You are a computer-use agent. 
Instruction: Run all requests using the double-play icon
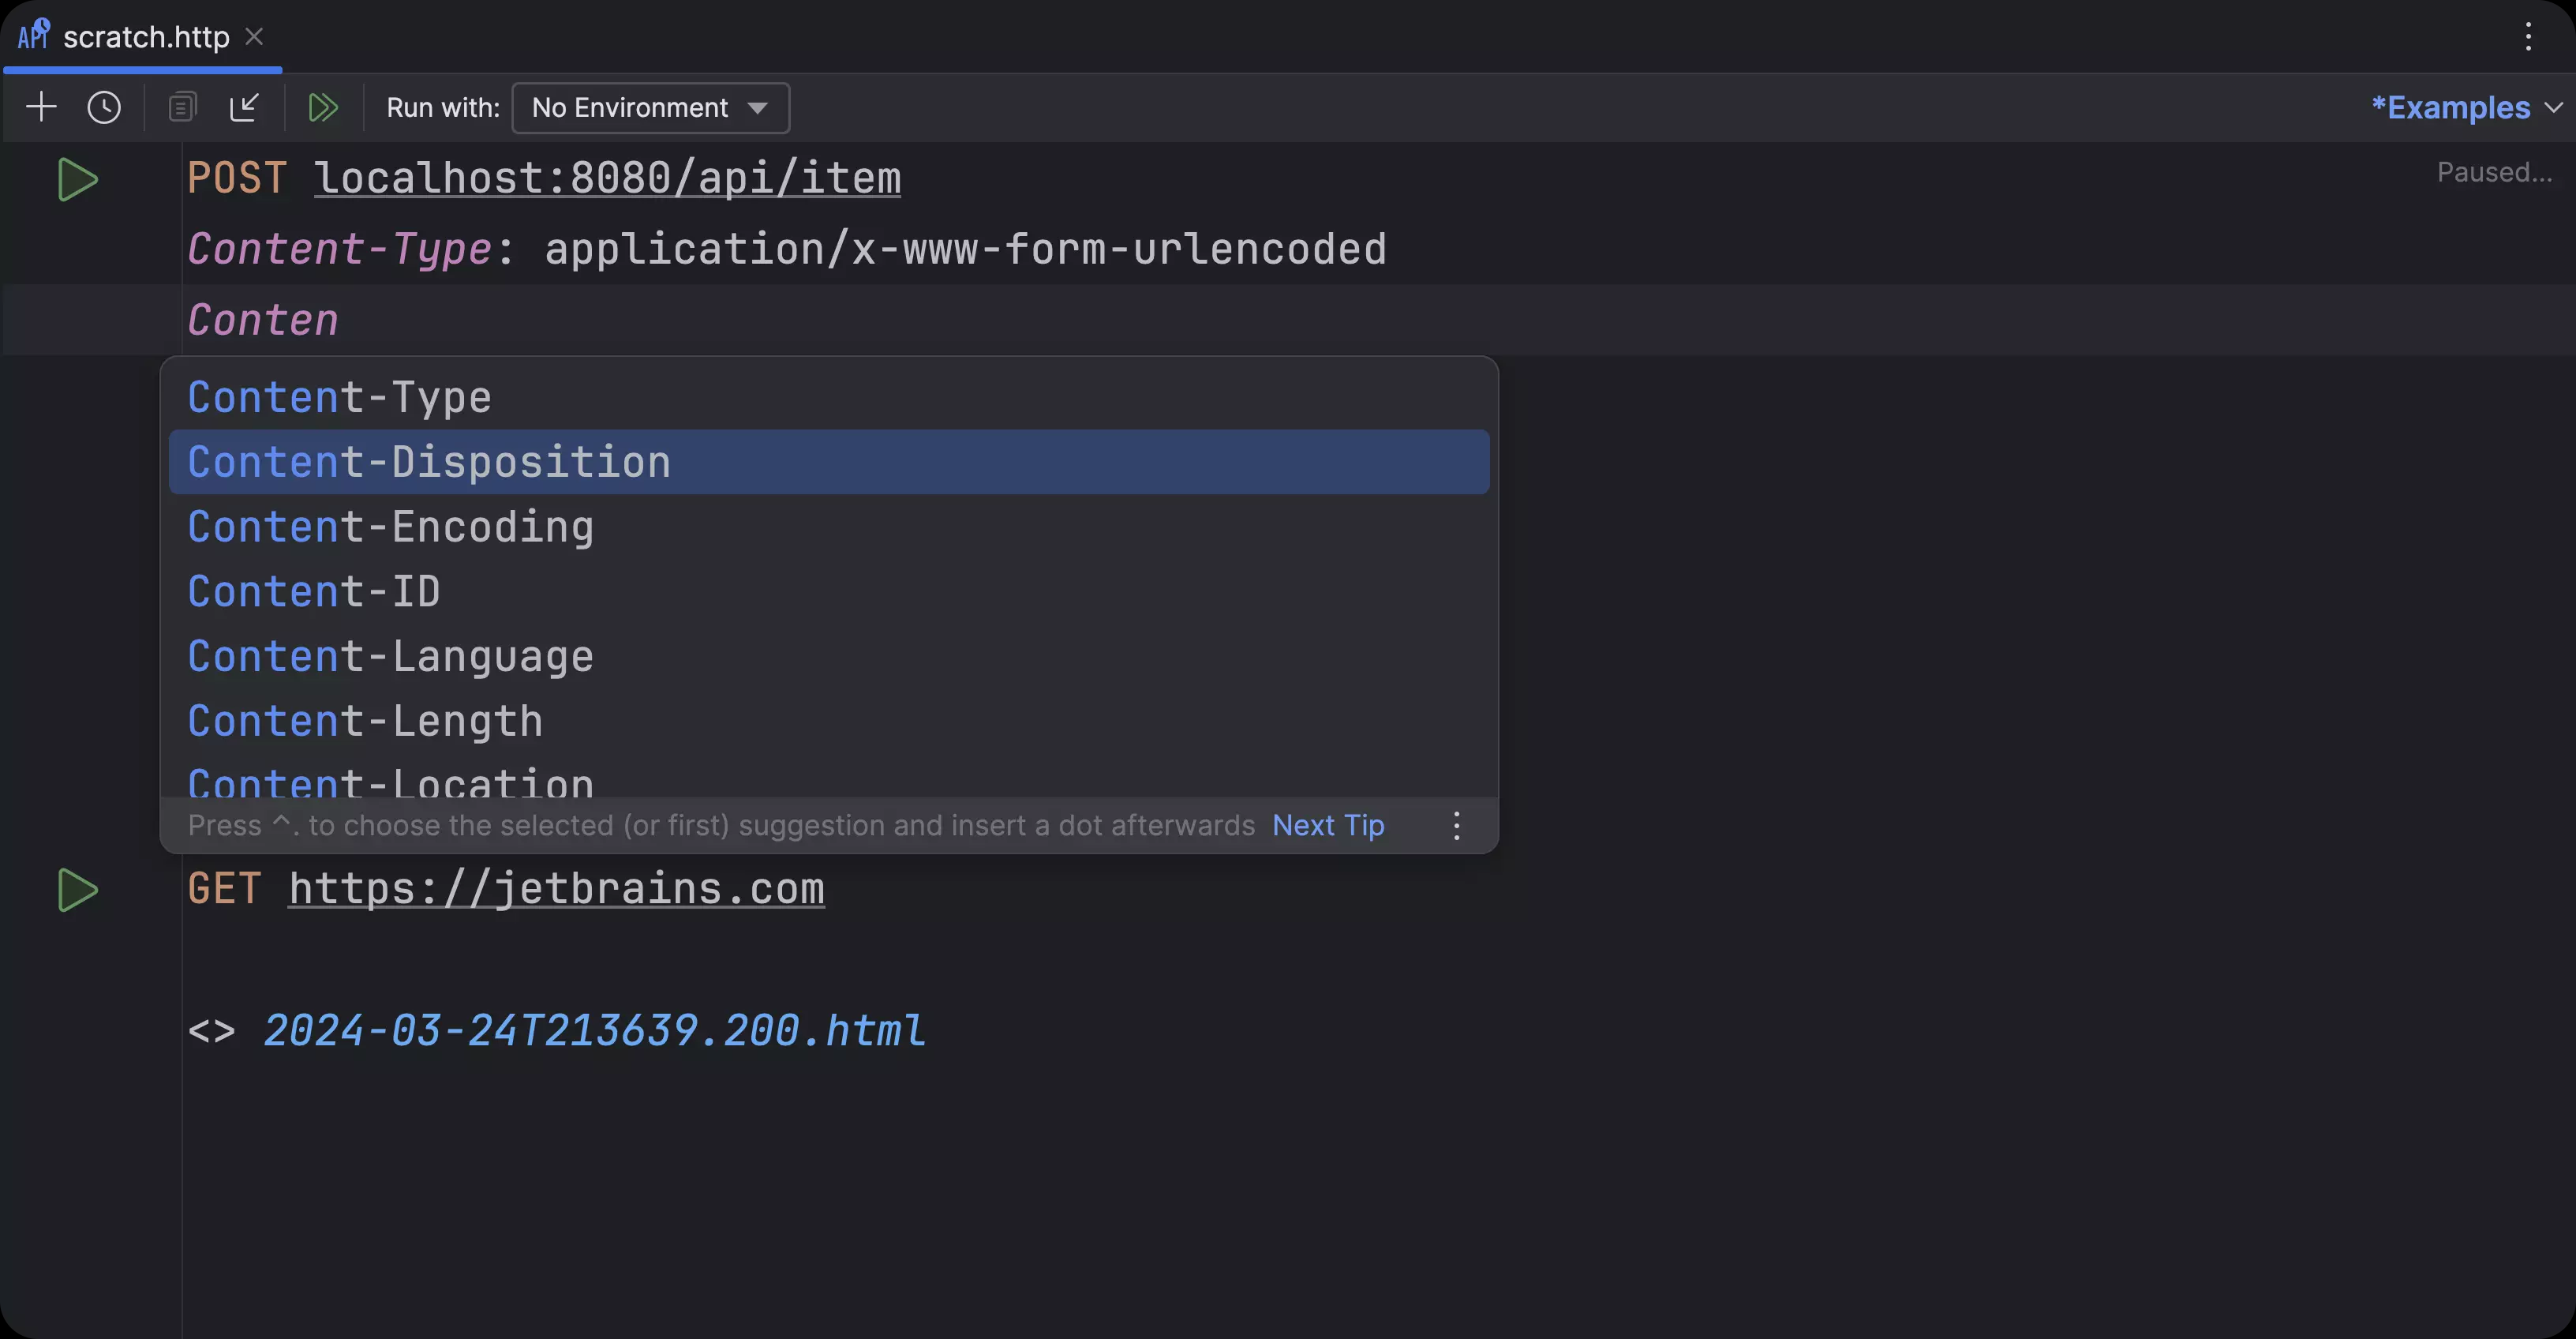point(323,107)
